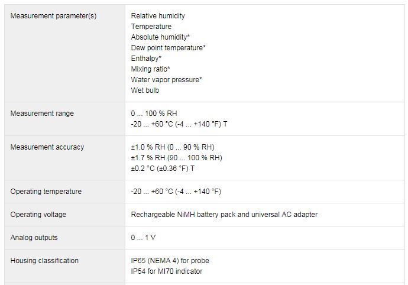Click the "Mixing ratio*" entry
This screenshot has height=285, width=408.
pyautogui.click(x=151, y=69)
